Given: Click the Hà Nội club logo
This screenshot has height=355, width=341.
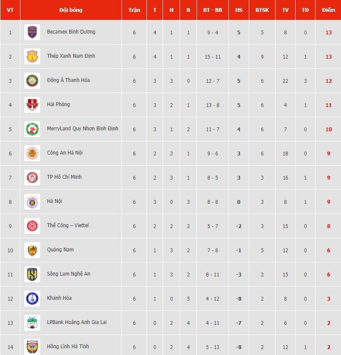Looking at the screenshot, I should tap(32, 202).
